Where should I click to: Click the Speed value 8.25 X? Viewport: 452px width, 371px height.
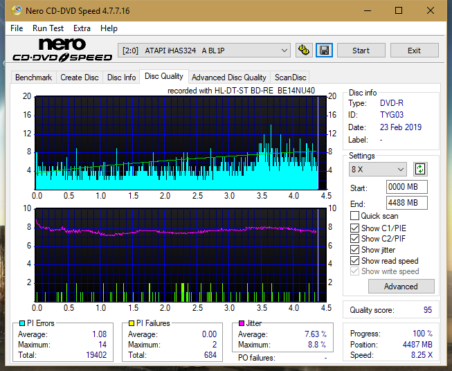[x=422, y=355]
